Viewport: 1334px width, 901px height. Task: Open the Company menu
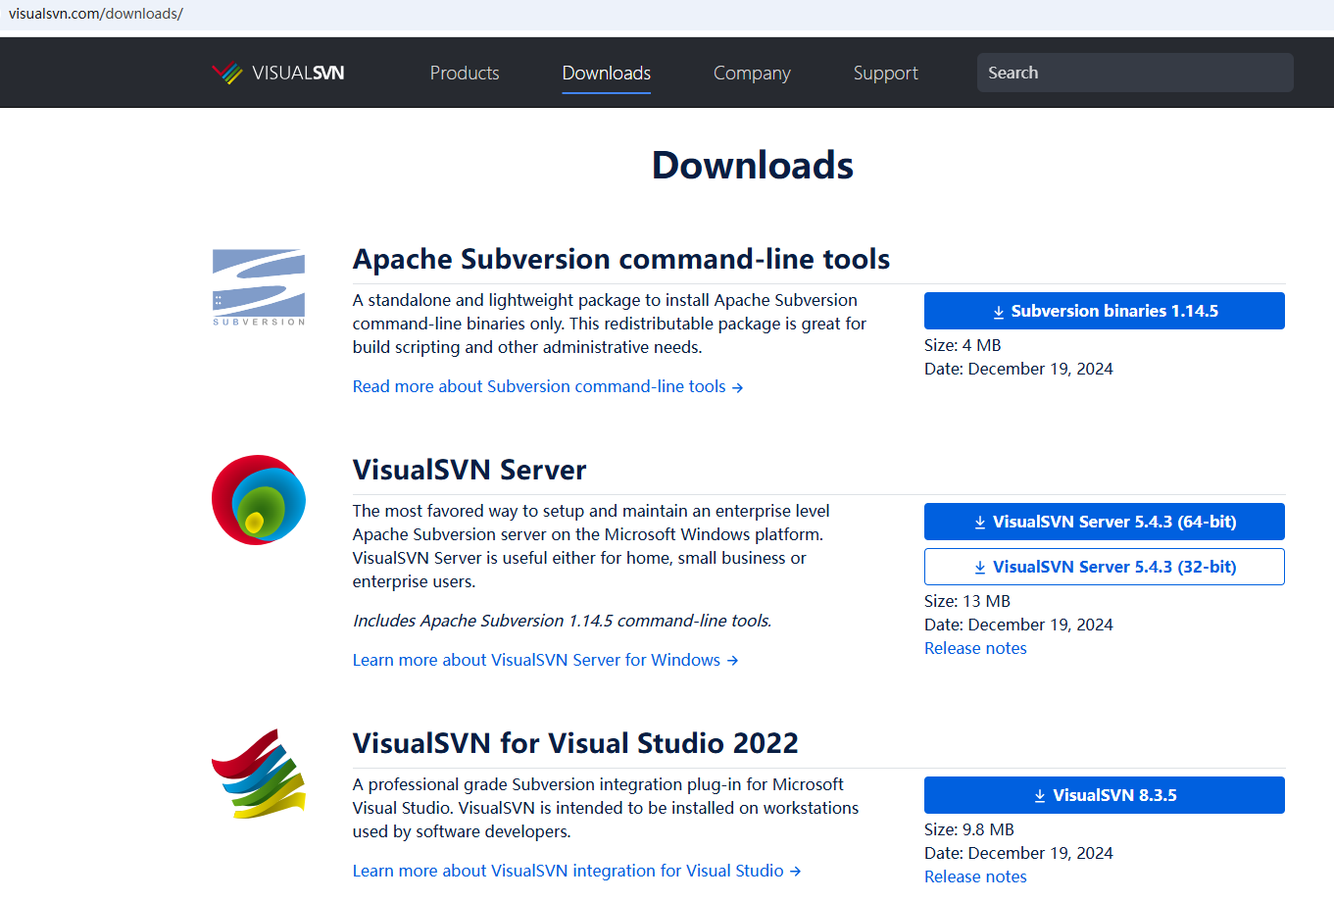click(x=752, y=74)
